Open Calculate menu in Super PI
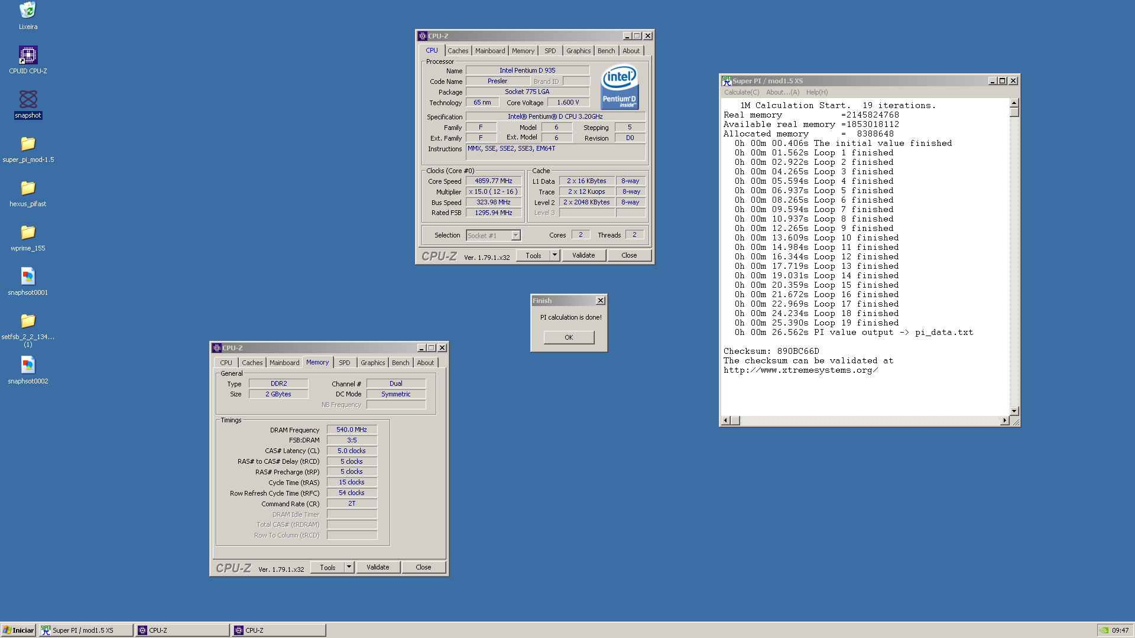The image size is (1135, 638). point(741,92)
